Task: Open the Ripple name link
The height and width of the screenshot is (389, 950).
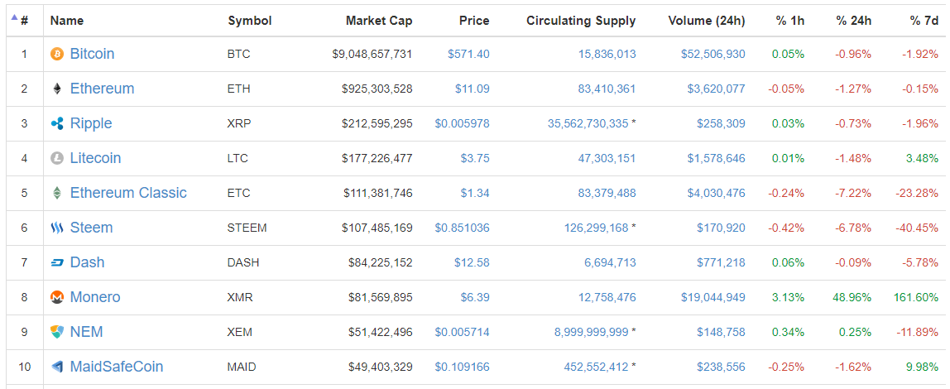Action: [91, 123]
